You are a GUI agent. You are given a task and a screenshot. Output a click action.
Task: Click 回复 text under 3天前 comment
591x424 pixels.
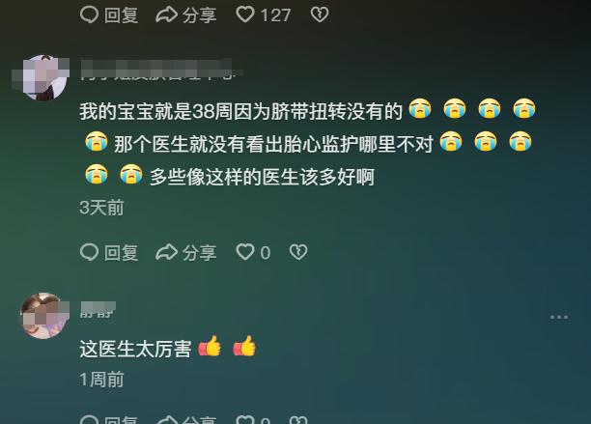click(121, 252)
